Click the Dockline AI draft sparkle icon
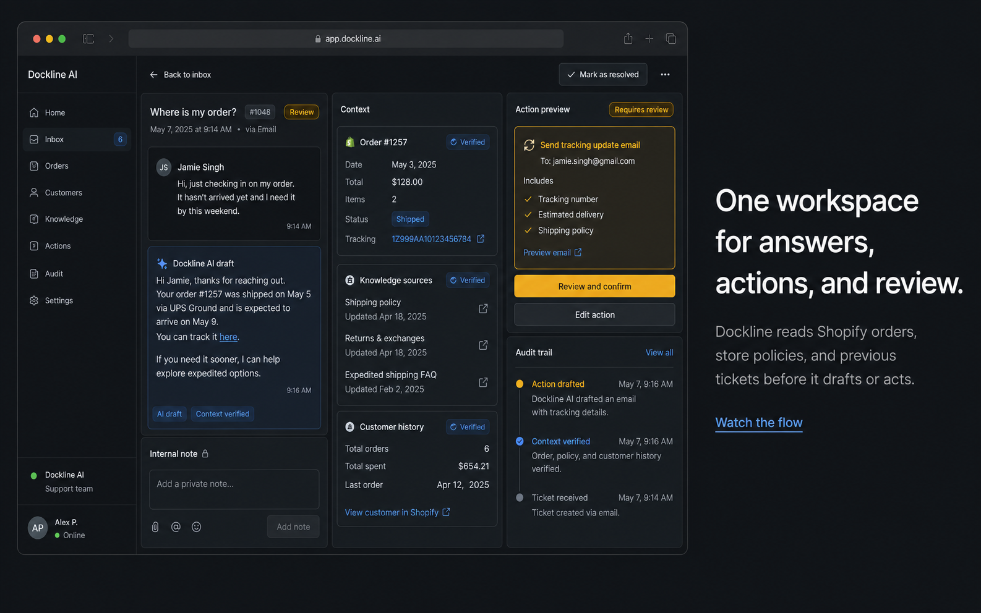 [162, 264]
